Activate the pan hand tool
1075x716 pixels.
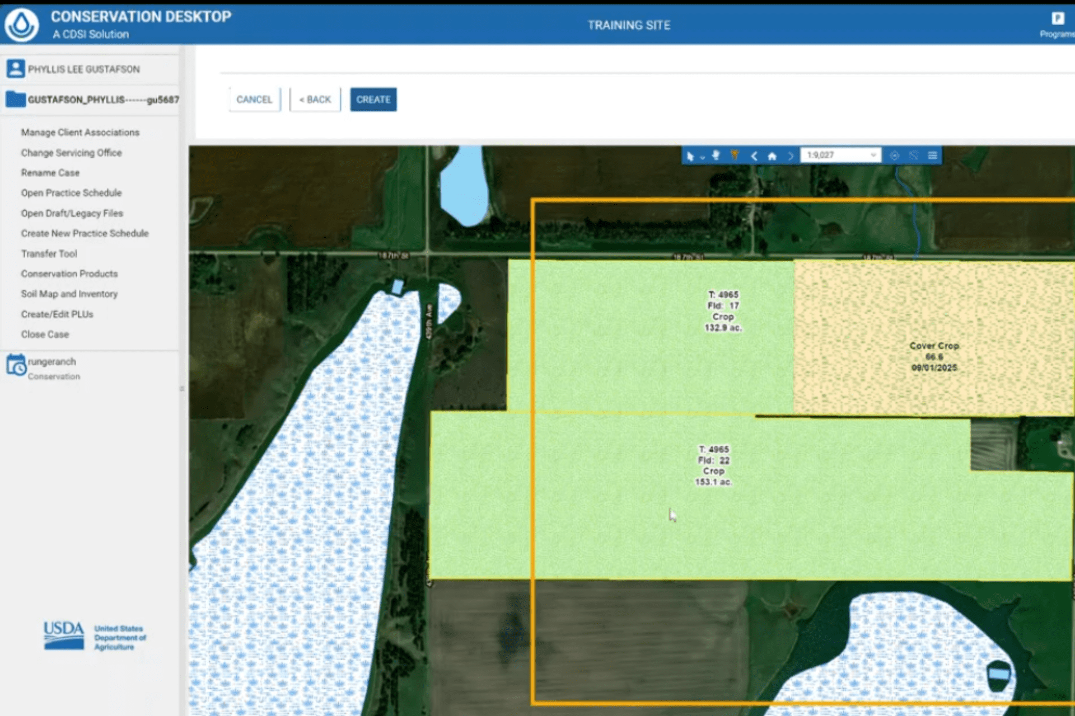click(716, 156)
